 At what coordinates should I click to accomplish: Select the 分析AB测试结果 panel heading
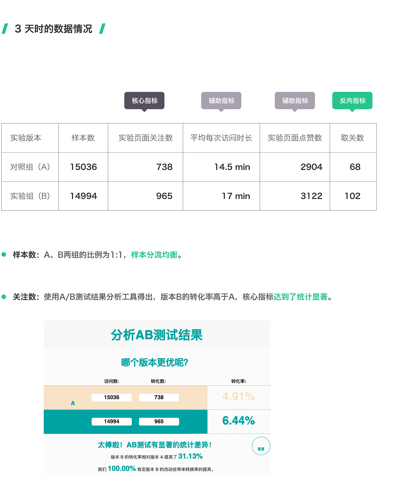(x=157, y=335)
